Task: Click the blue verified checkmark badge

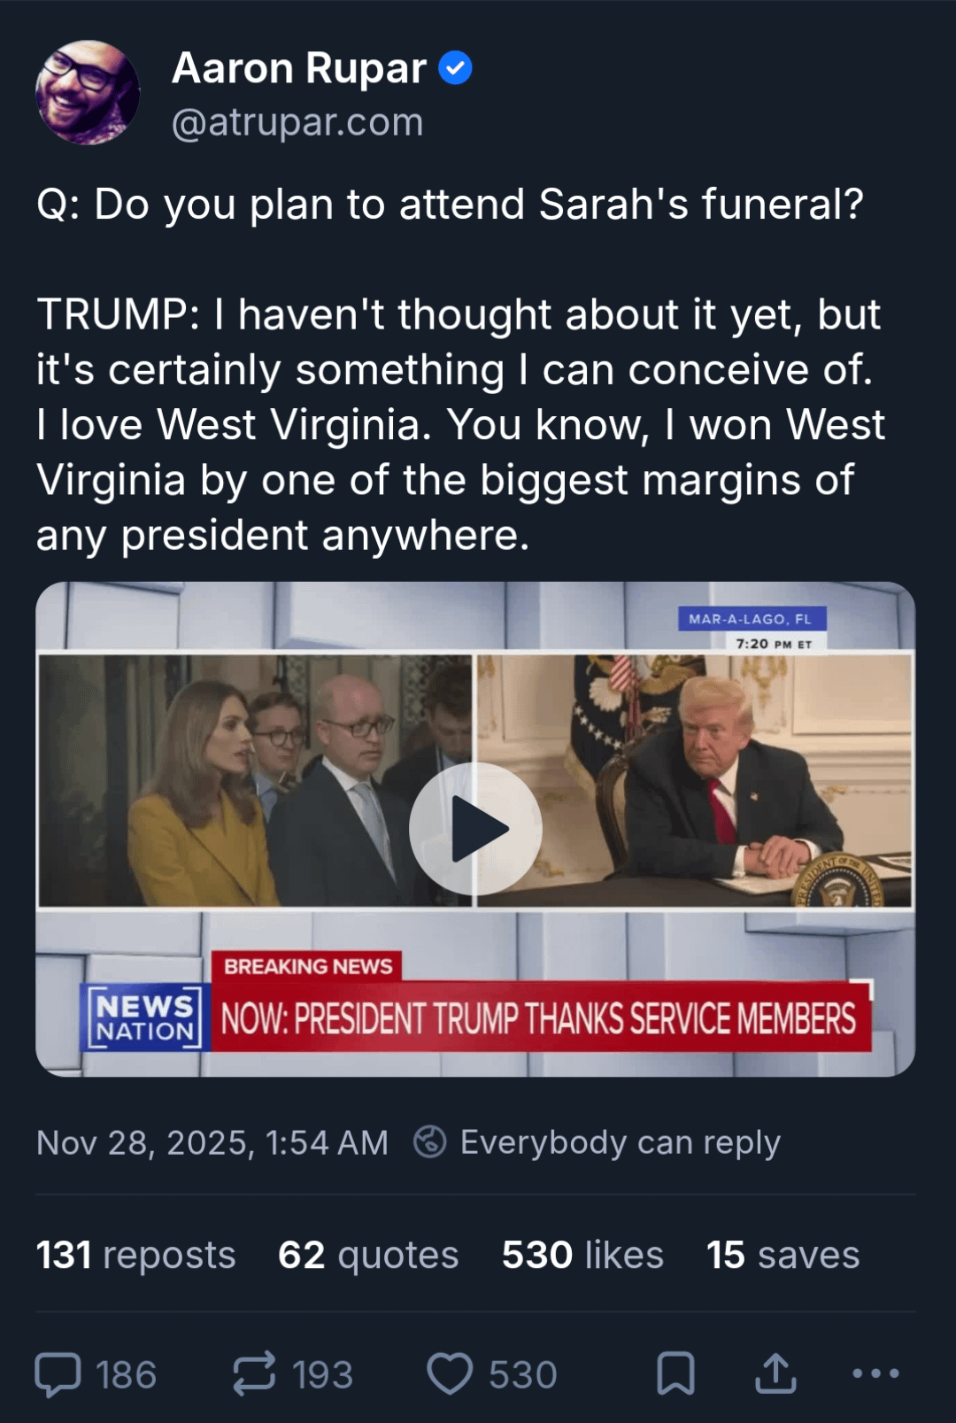Action: click(456, 68)
